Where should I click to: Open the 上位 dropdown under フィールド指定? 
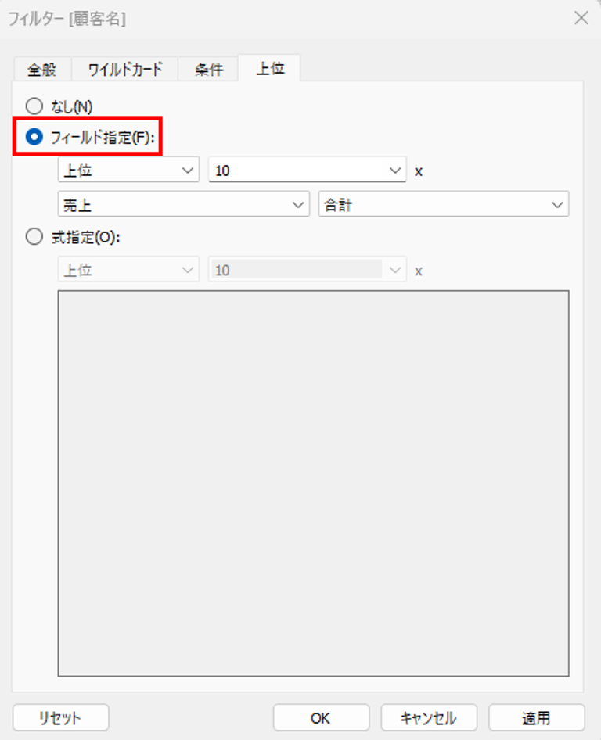[128, 170]
